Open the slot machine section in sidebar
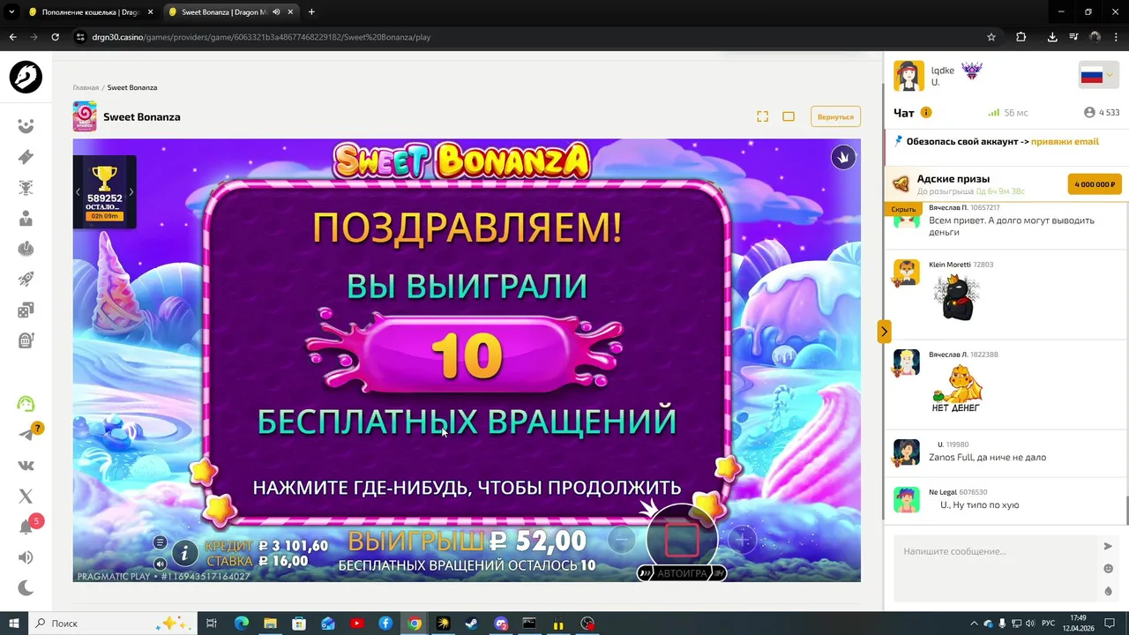 [x=26, y=340]
